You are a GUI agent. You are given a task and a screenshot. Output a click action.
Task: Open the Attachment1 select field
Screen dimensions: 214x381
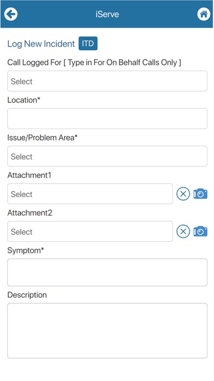tap(90, 194)
